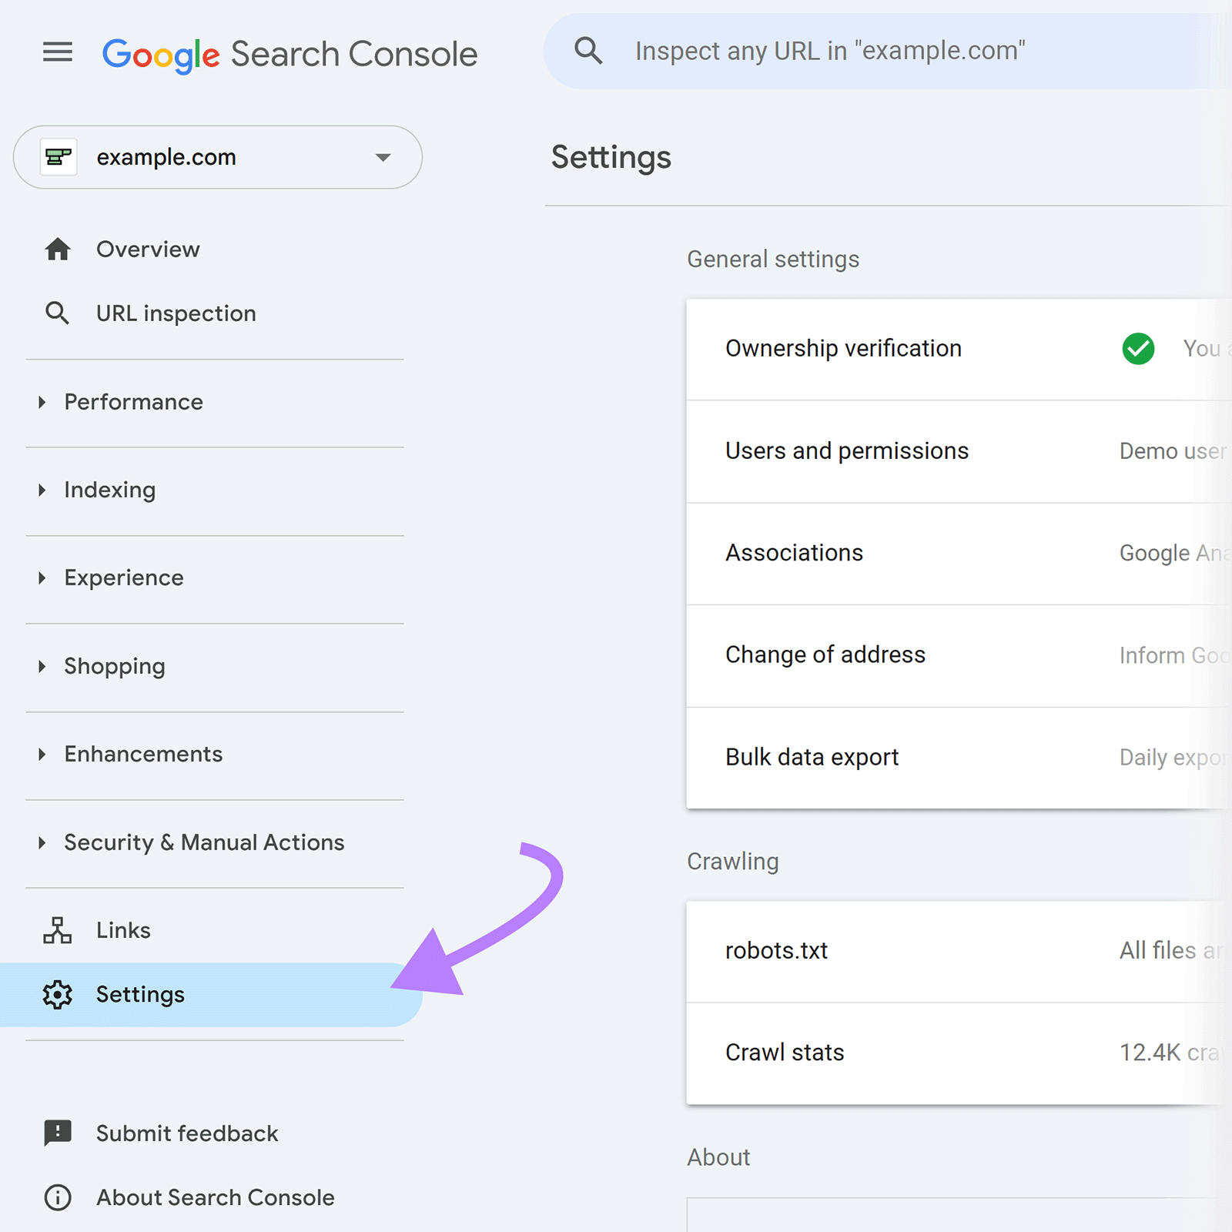Select the URL inspection magnifier icon
Image resolution: width=1232 pixels, height=1232 pixels.
coord(57,313)
